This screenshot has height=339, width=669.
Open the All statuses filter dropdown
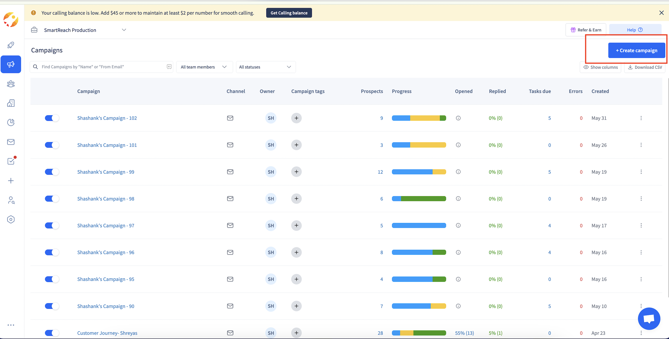(x=265, y=67)
